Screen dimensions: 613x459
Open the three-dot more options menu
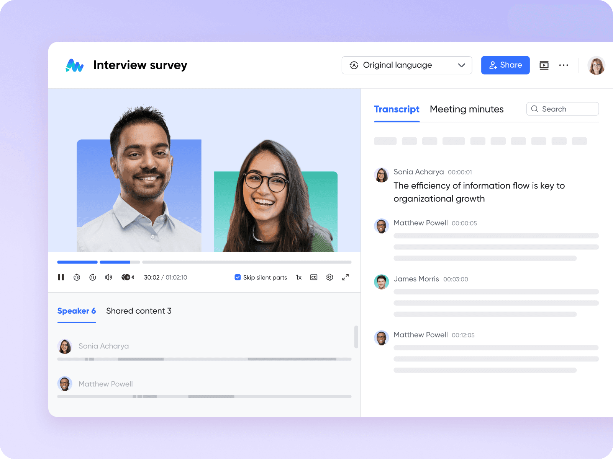coord(564,65)
